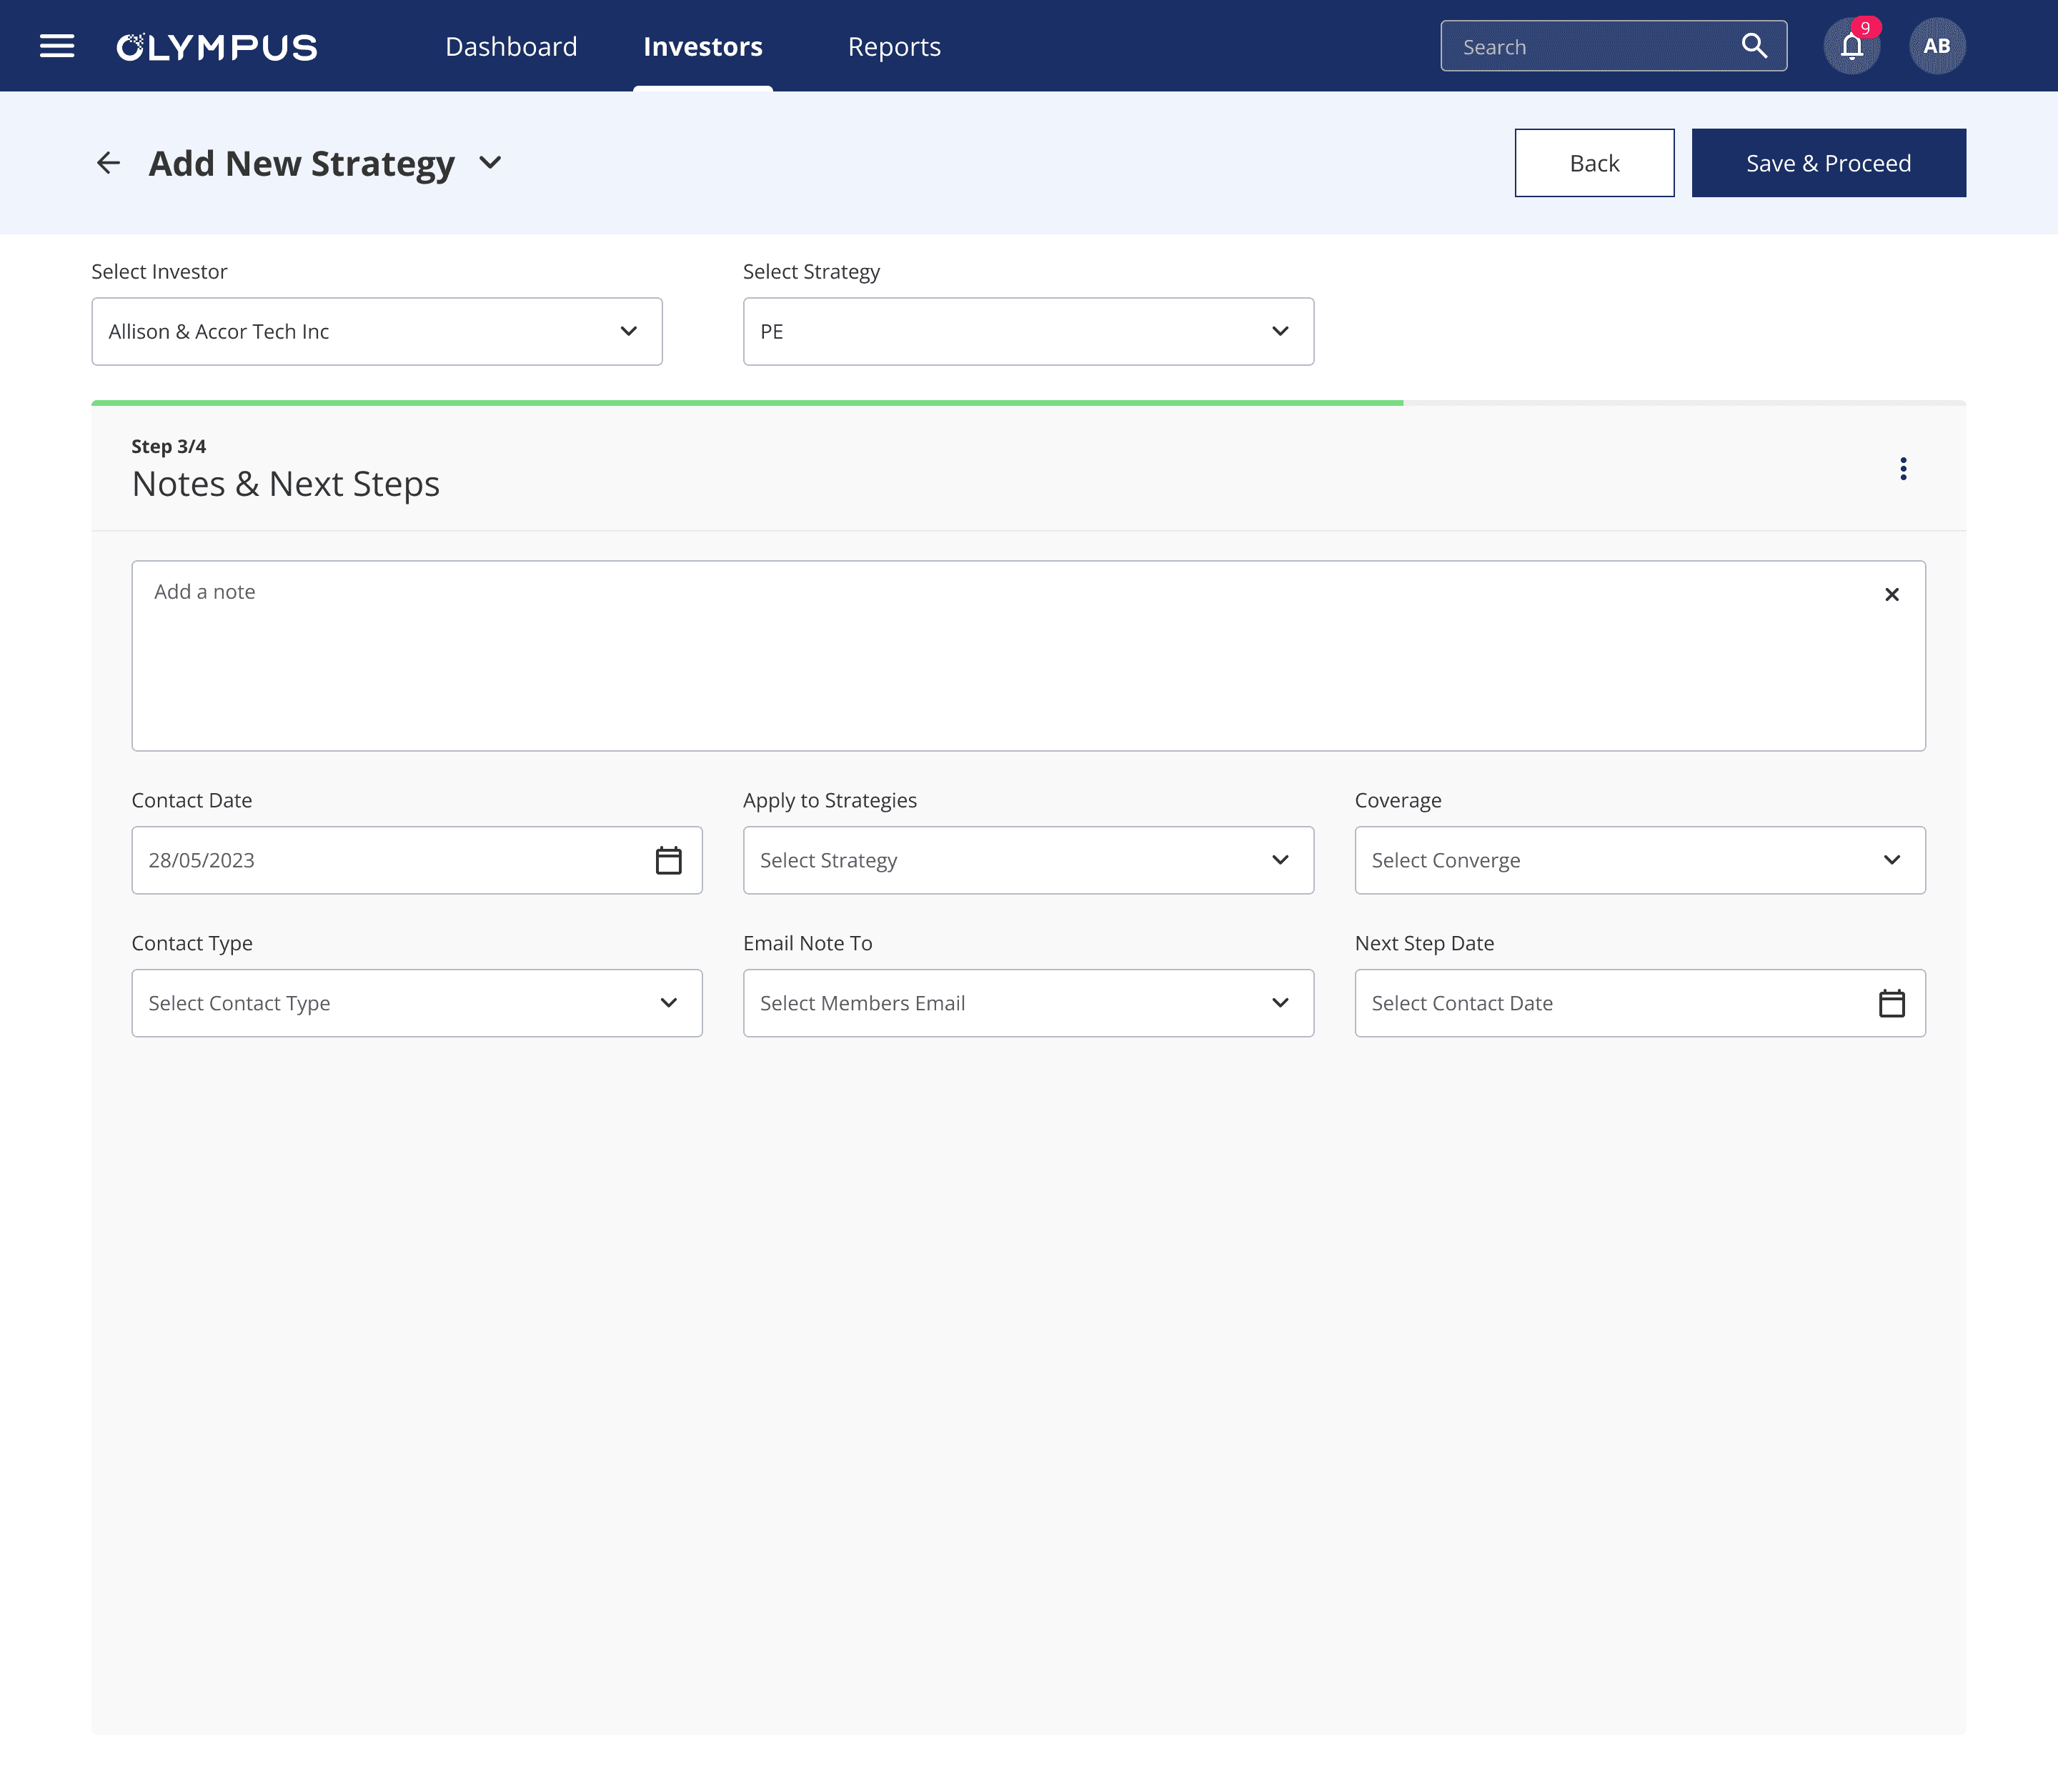Viewport: 2058px width, 1792px height.
Task: Switch to the Dashboard tab
Action: point(511,47)
